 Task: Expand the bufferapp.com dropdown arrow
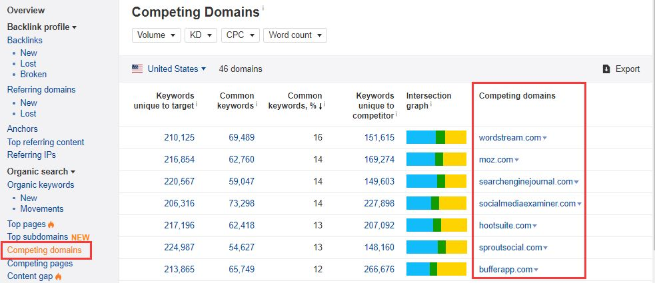click(x=536, y=270)
